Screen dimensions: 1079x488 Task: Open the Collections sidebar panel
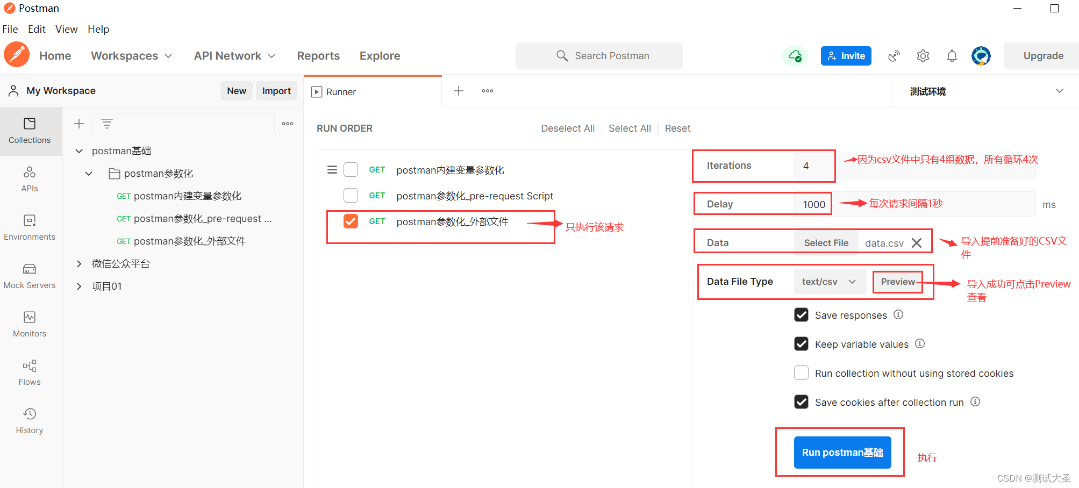coord(30,131)
